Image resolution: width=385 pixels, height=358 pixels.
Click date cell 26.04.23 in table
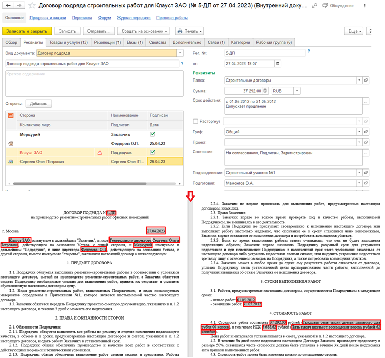click(x=165, y=162)
